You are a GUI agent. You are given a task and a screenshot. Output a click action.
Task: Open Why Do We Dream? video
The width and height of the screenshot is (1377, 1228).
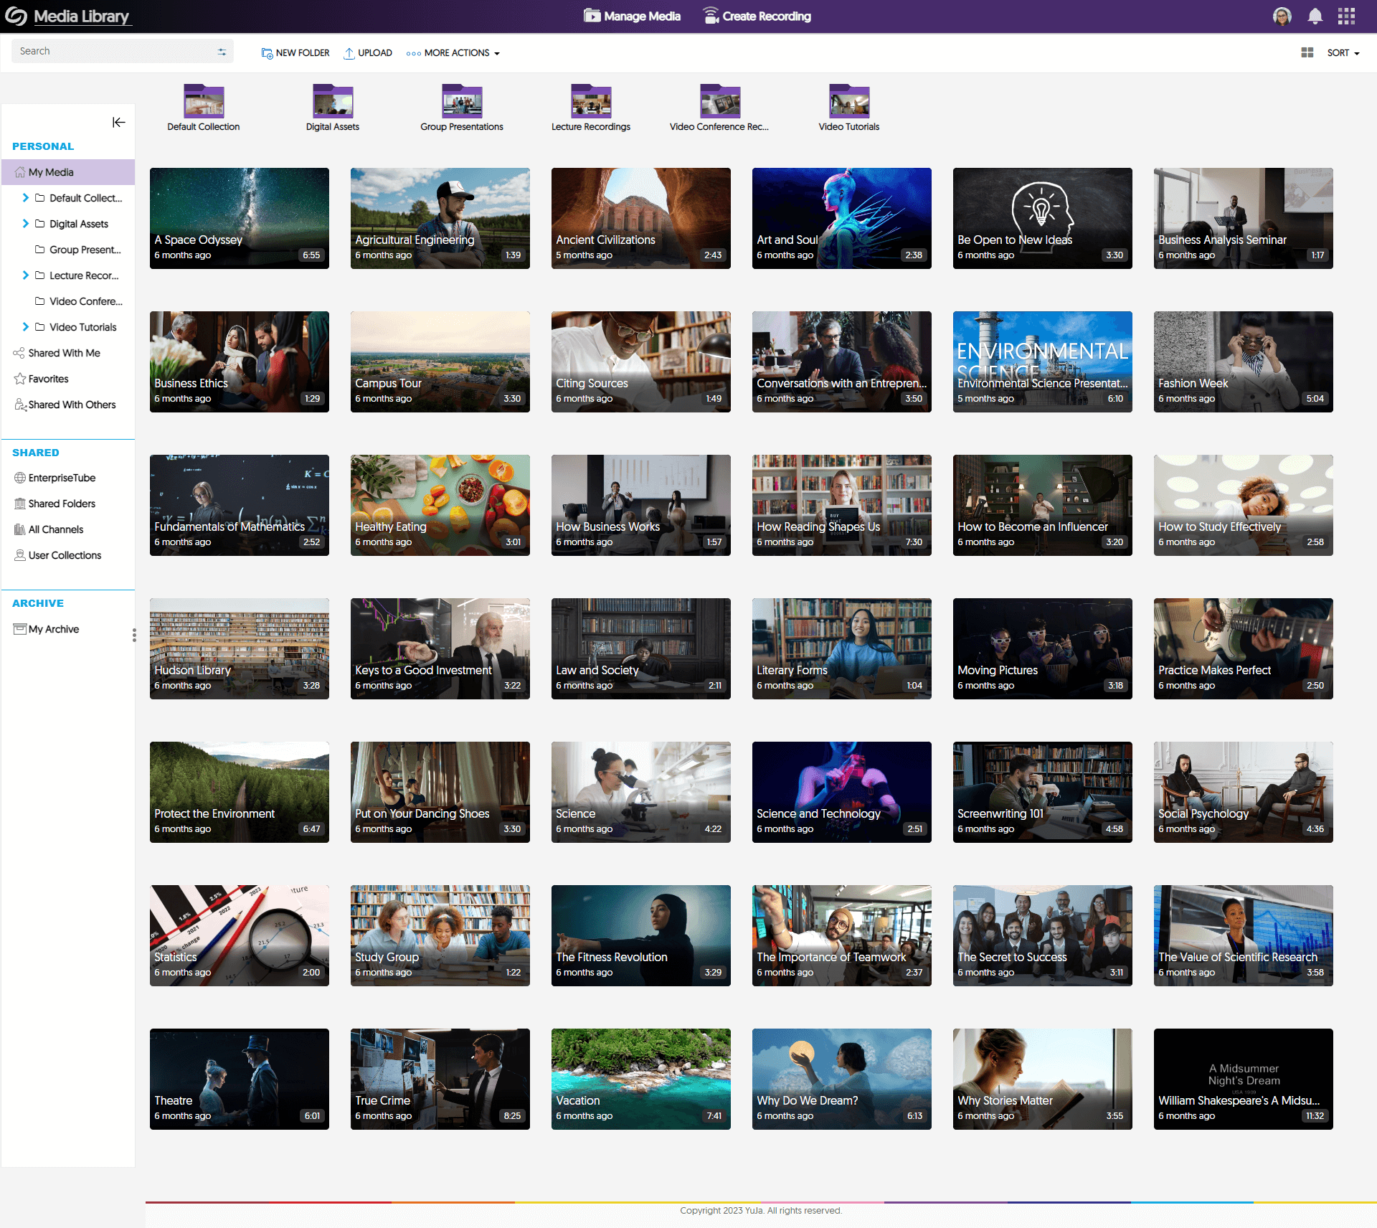point(842,1079)
